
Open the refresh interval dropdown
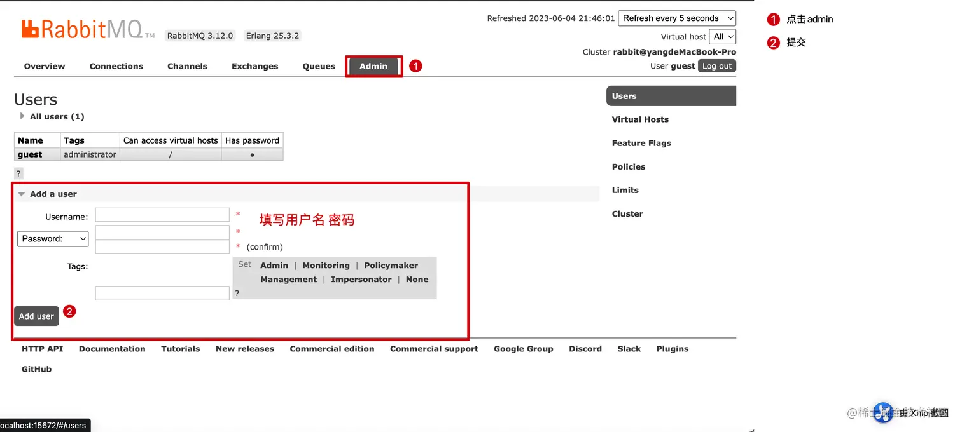click(677, 18)
